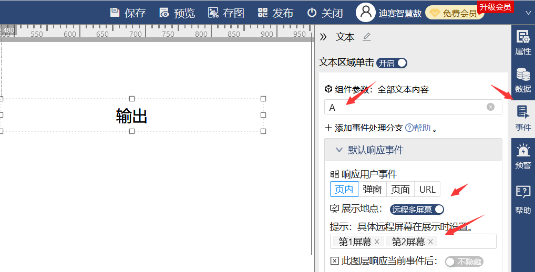Click the Publish (发布) QR icon
Screen dimensions: 535x272
point(263,13)
